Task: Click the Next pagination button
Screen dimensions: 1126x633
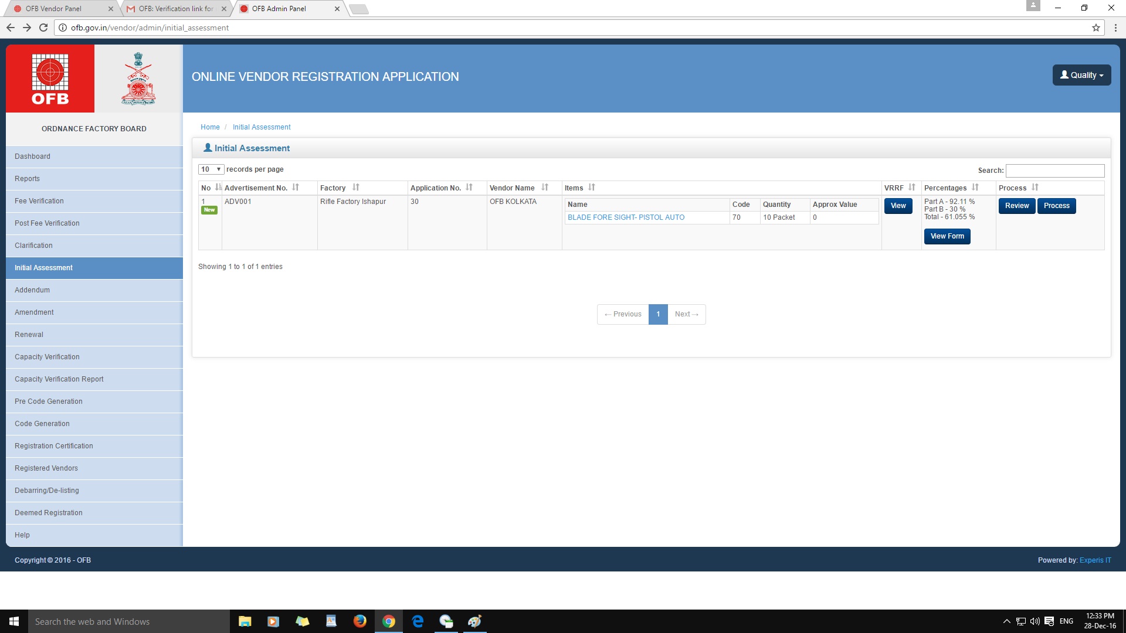Action: (686, 314)
